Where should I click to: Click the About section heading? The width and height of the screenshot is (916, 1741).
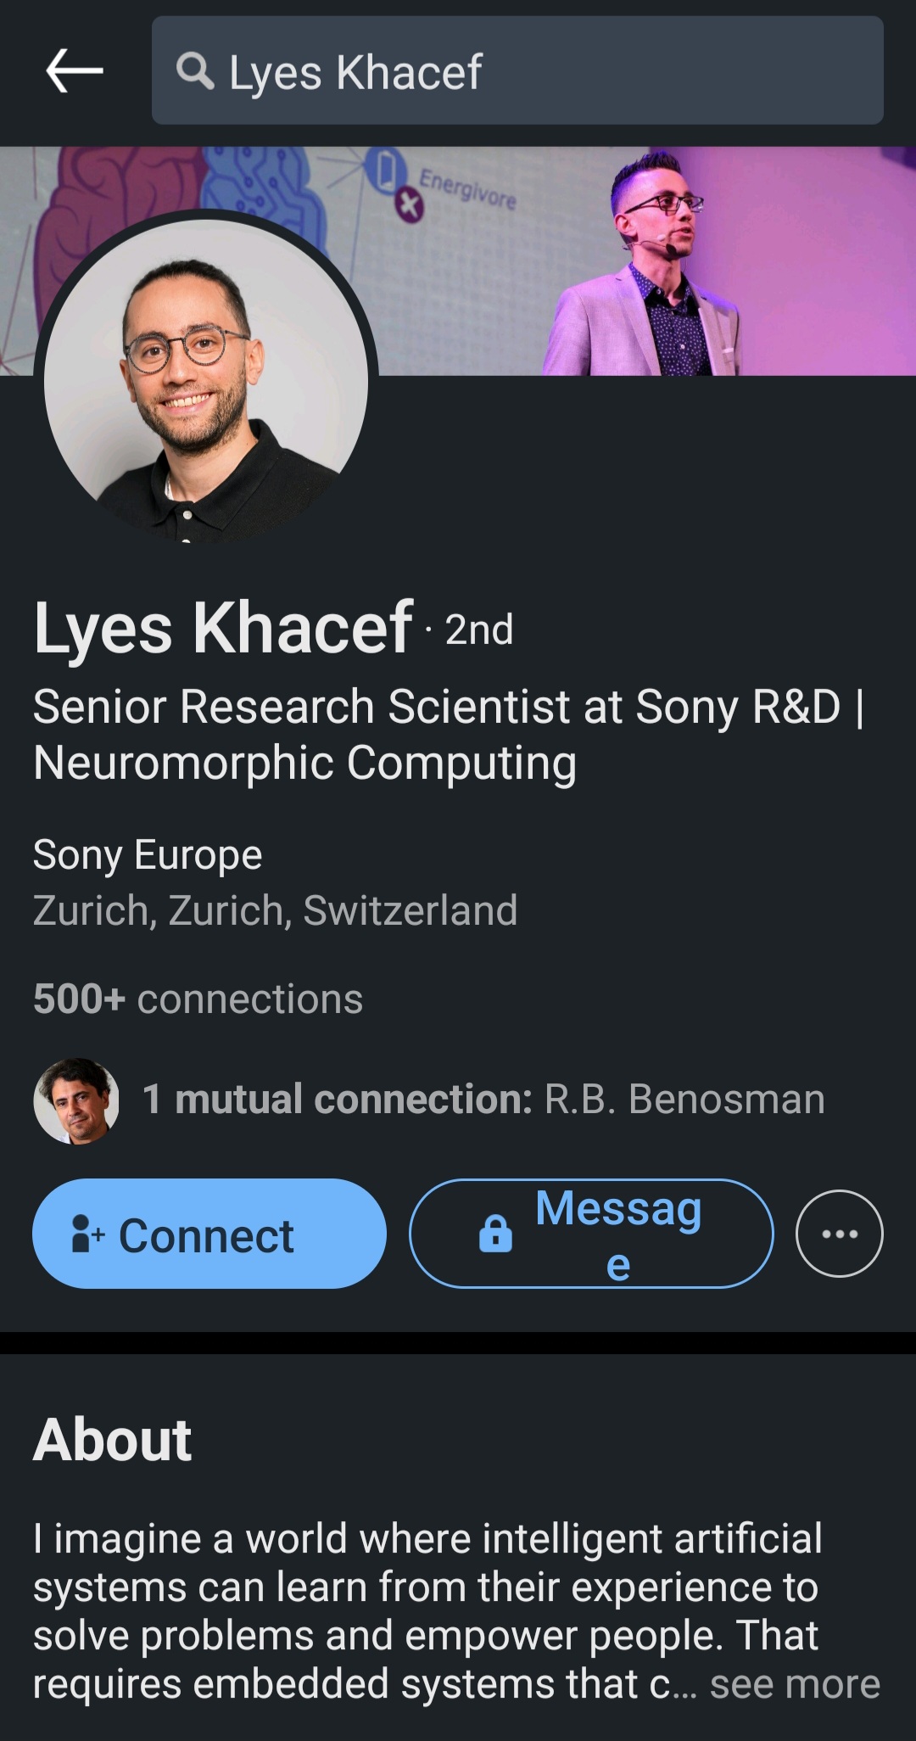(112, 1440)
